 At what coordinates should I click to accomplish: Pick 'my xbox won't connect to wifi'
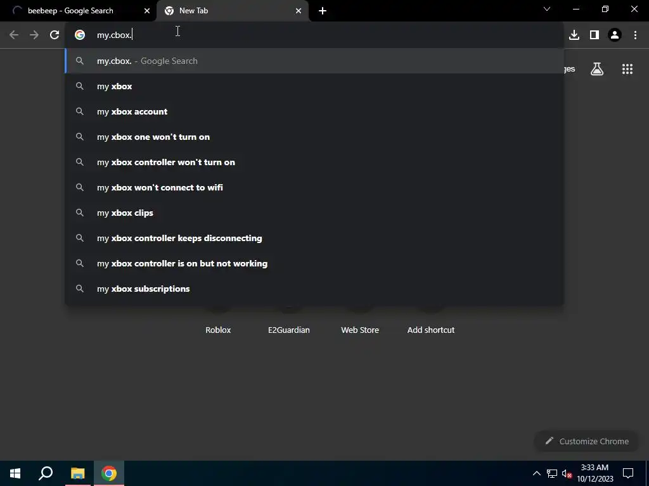(314, 187)
